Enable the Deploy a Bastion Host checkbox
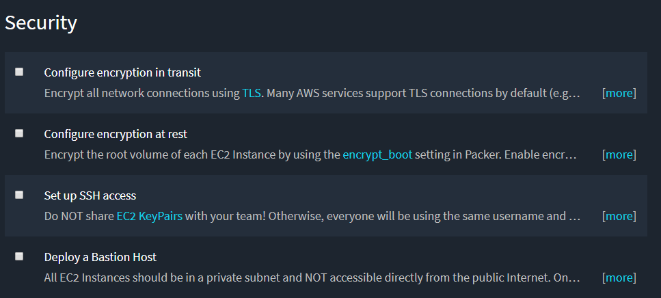This screenshot has height=298, width=661. pos(19,256)
